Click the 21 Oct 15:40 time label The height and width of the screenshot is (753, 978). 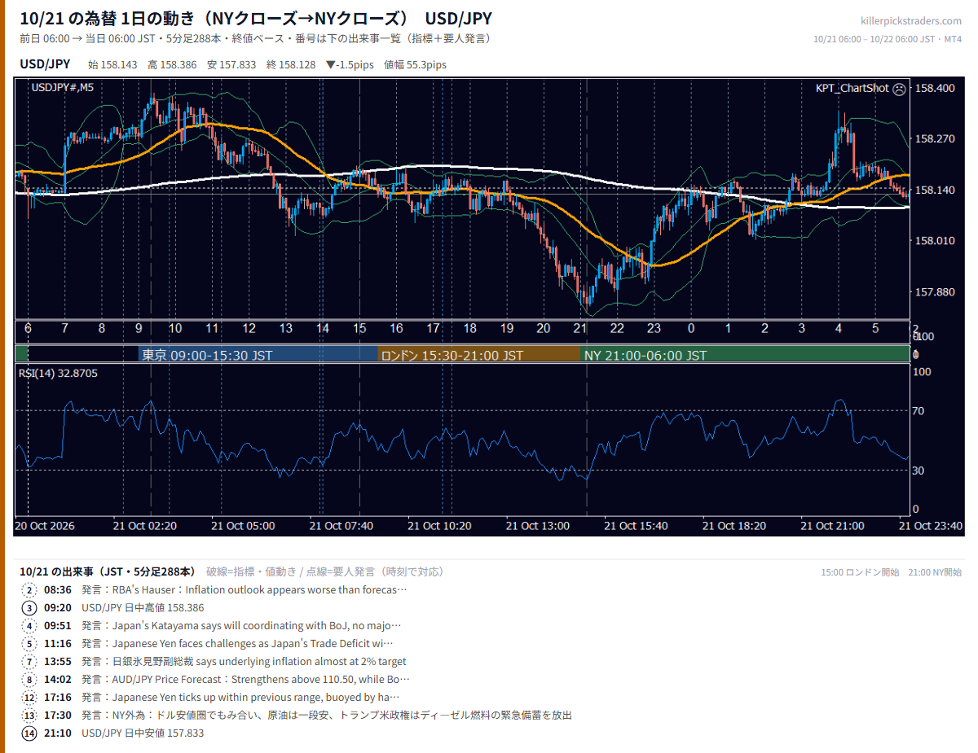click(x=636, y=526)
